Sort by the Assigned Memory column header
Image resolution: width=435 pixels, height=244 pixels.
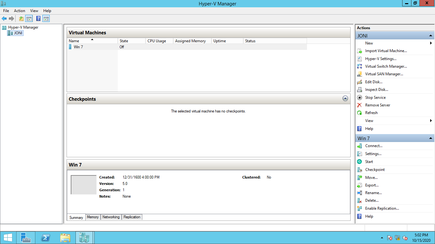[x=192, y=41]
